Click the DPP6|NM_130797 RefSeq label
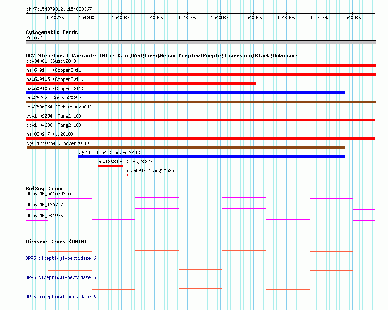Image resolution: width=388 pixels, height=310 pixels. 44,205
